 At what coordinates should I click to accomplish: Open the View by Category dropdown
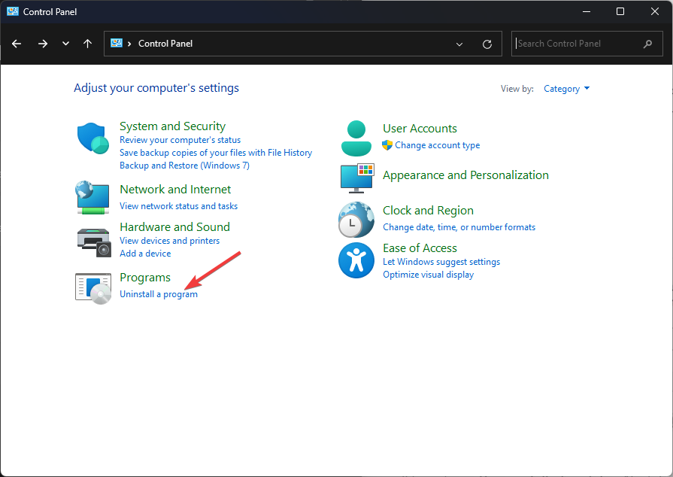tap(566, 89)
